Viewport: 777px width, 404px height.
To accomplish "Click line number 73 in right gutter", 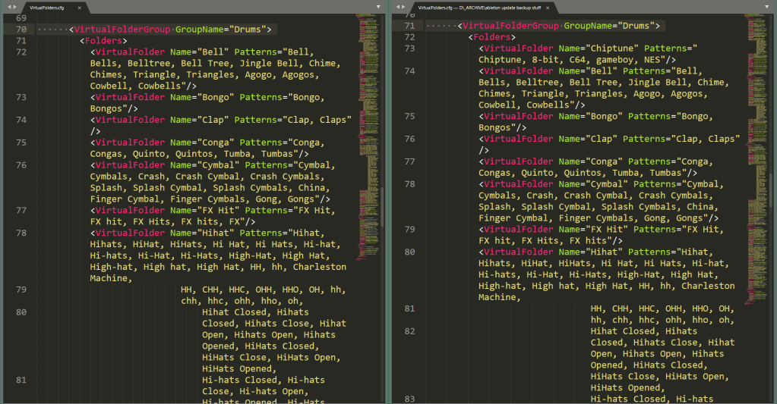I will 409,48.
